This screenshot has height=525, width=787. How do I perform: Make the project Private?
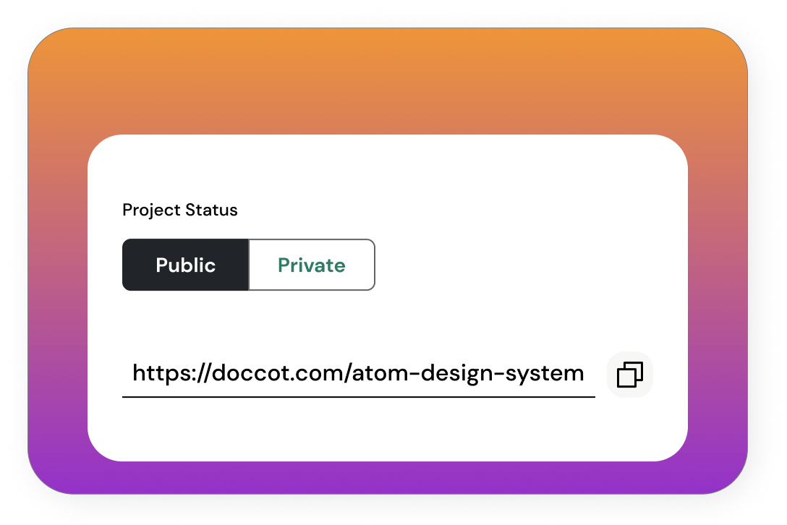312,265
